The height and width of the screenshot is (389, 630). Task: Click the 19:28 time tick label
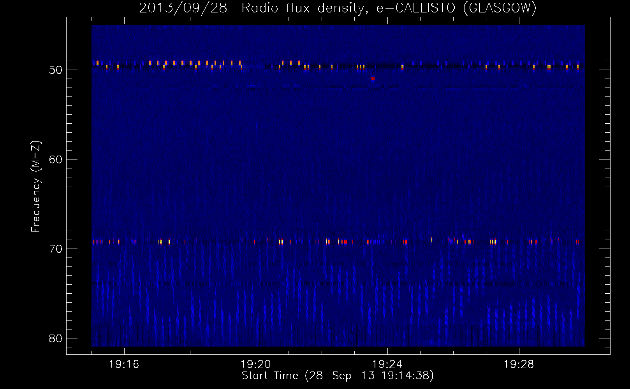(519, 364)
